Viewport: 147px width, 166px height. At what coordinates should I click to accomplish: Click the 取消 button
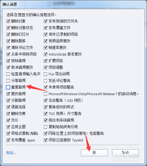click(x=125, y=153)
